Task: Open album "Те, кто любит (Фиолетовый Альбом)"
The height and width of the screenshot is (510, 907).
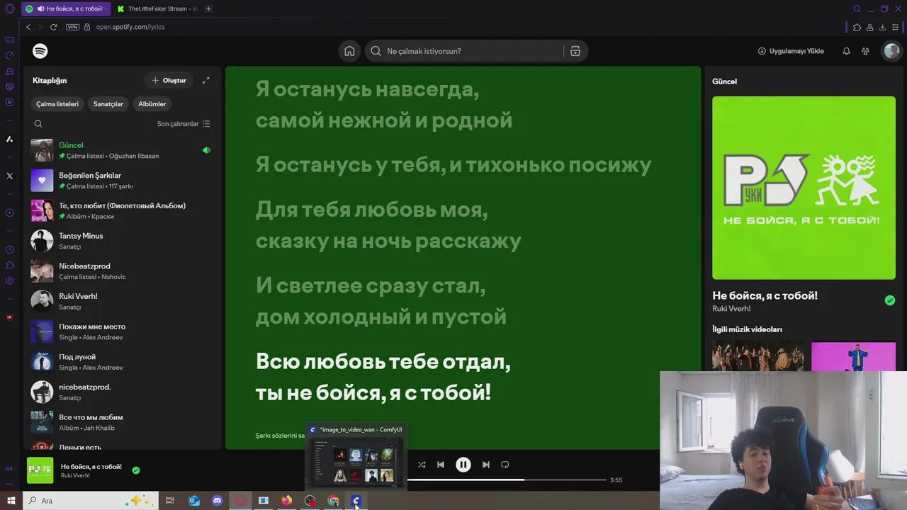Action: (x=121, y=210)
